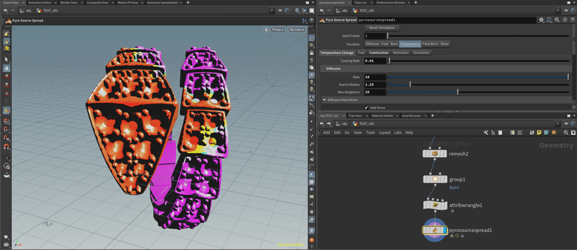Toggle the secure selection lock tool

pos(6,68)
